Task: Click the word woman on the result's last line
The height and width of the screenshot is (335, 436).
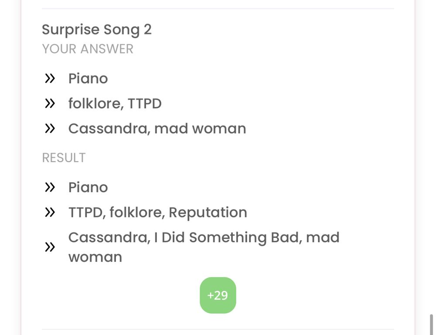Action: pyautogui.click(x=95, y=257)
